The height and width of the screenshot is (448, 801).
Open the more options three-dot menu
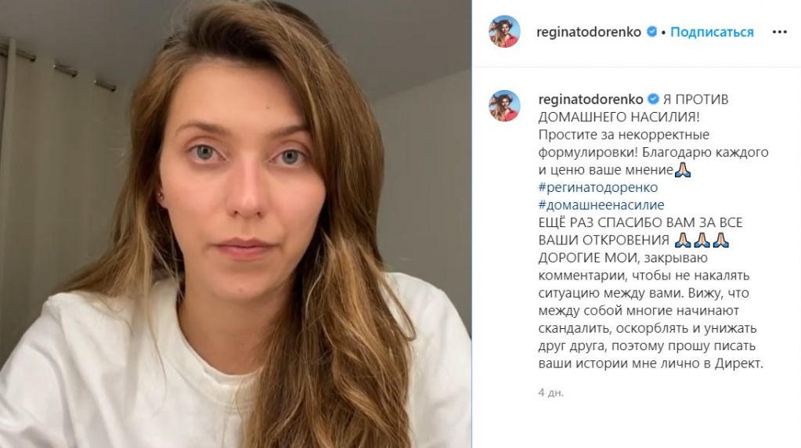click(x=779, y=32)
